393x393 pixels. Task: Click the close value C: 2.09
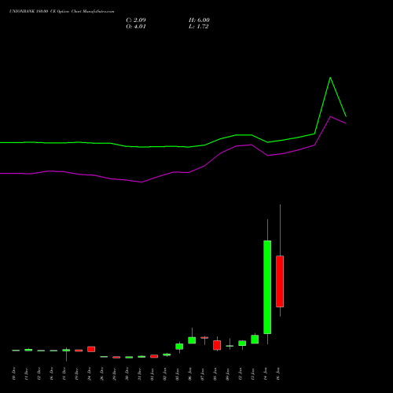click(136, 20)
